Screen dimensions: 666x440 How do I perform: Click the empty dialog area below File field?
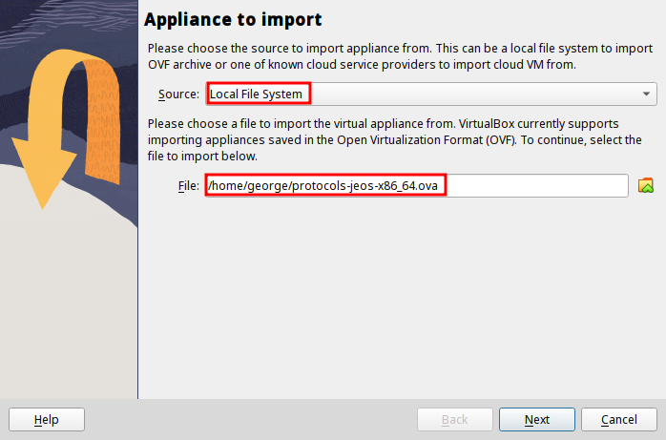[401, 296]
